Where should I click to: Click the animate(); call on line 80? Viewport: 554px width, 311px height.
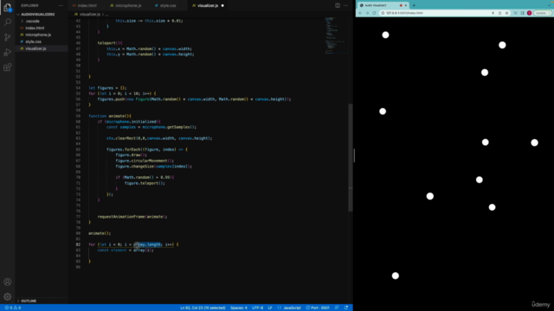(100, 233)
